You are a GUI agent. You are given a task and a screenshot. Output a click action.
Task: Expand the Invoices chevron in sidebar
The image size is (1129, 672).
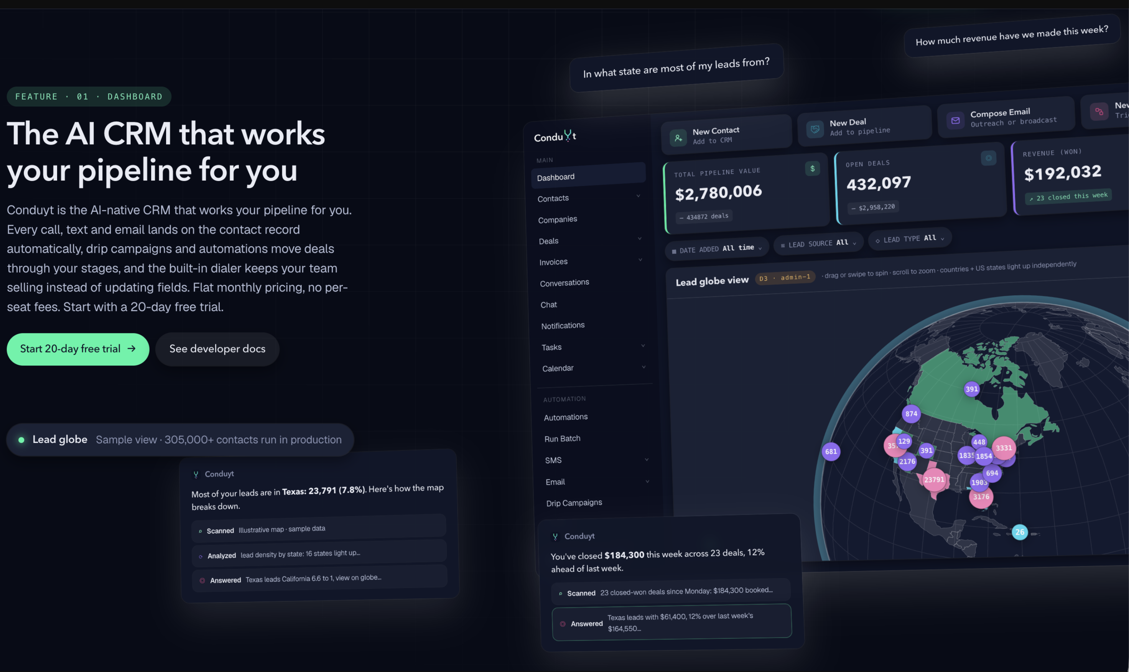pyautogui.click(x=640, y=259)
